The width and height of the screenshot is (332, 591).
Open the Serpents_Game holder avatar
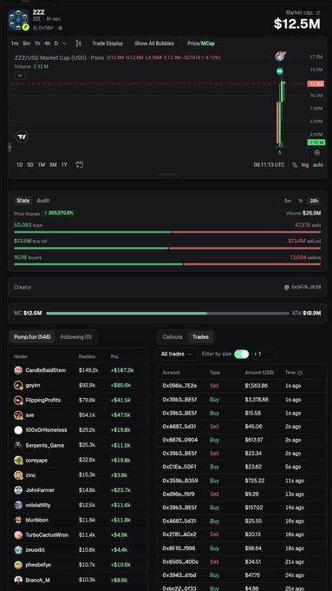pos(18,445)
